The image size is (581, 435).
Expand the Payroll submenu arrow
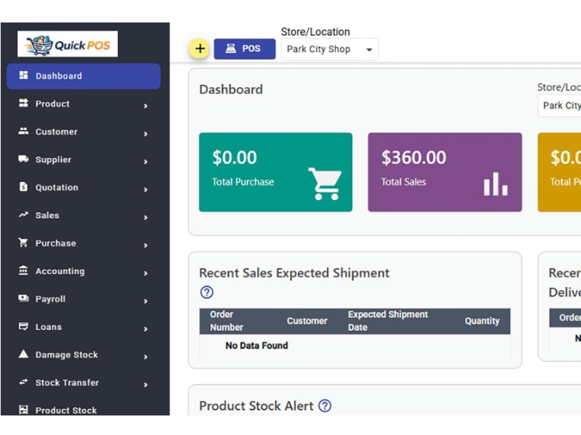click(146, 301)
